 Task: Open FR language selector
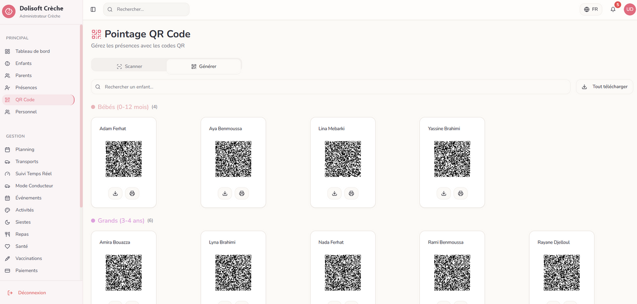click(x=591, y=10)
